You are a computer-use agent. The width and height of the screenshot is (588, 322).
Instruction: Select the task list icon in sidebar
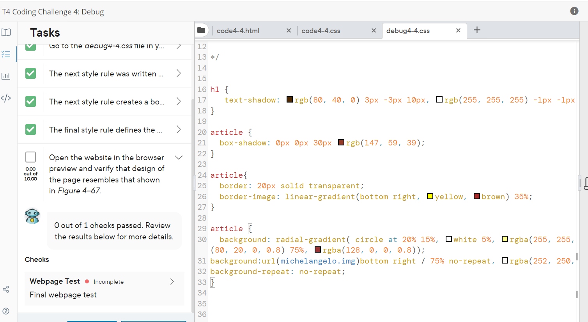click(x=6, y=54)
